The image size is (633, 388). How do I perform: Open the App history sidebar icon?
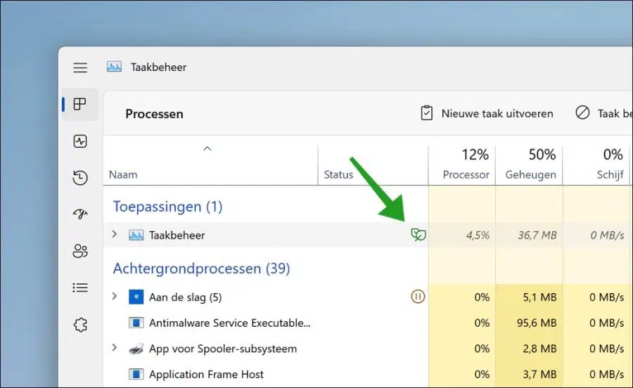(x=80, y=177)
